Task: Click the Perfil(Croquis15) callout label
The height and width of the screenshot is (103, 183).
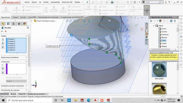Action: pos(53,46)
